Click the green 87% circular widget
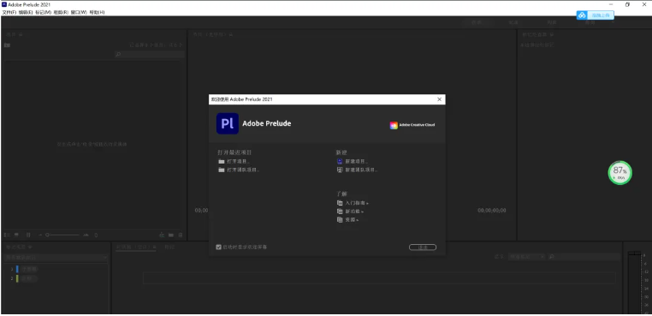The width and height of the screenshot is (652, 316). [x=620, y=173]
